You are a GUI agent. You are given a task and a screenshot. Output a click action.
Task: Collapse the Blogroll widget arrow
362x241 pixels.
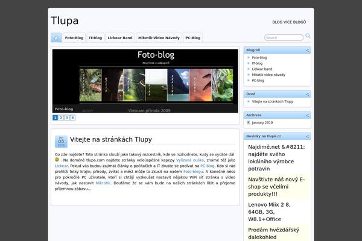307,50
